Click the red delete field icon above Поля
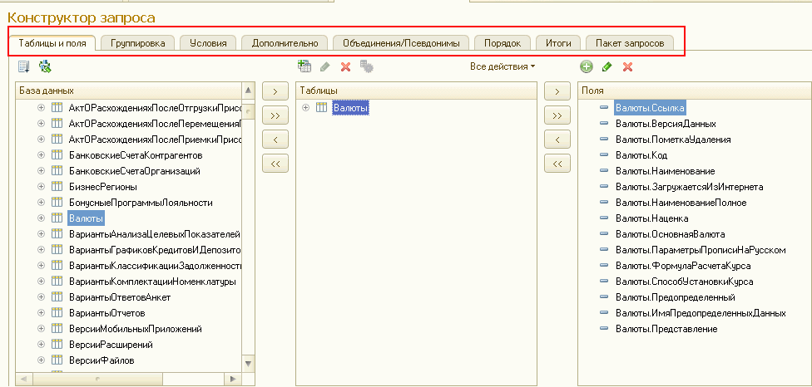This screenshot has width=812, height=387. [627, 66]
